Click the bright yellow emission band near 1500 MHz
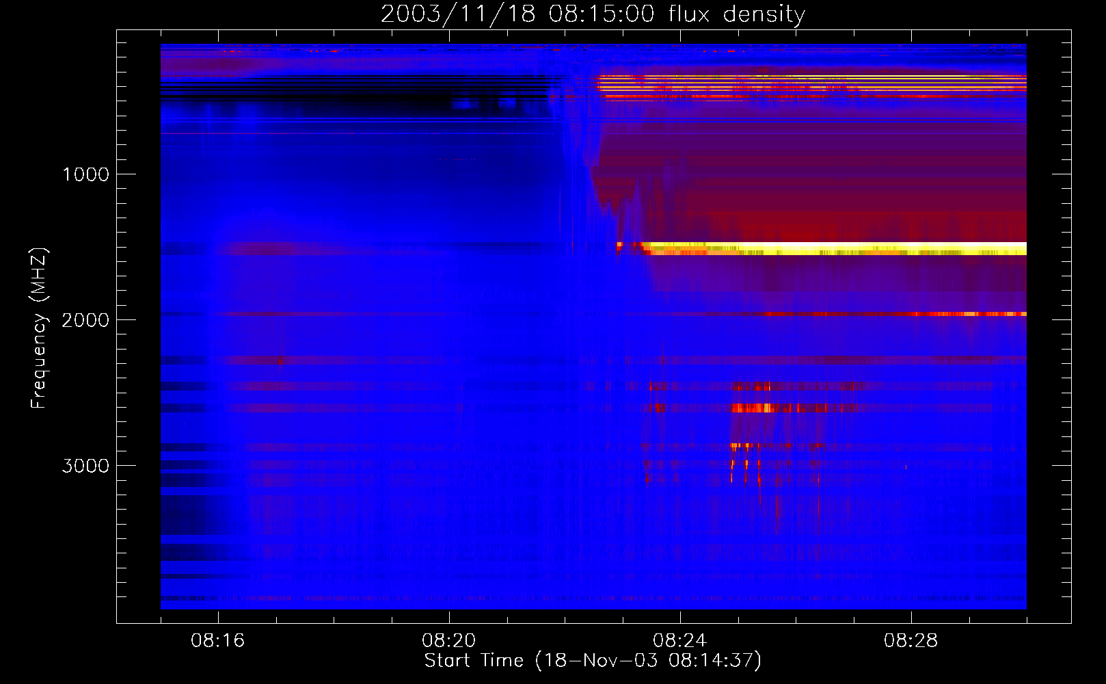This screenshot has height=684, width=1106. coord(834,248)
